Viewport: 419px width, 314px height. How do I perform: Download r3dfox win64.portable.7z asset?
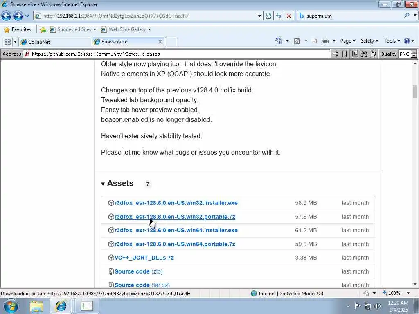point(175,244)
